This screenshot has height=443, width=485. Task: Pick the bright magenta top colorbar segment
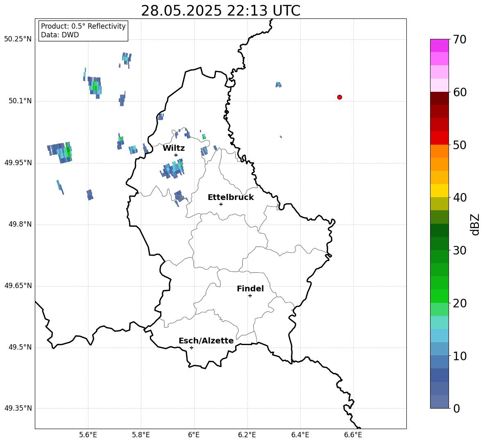[440, 45]
